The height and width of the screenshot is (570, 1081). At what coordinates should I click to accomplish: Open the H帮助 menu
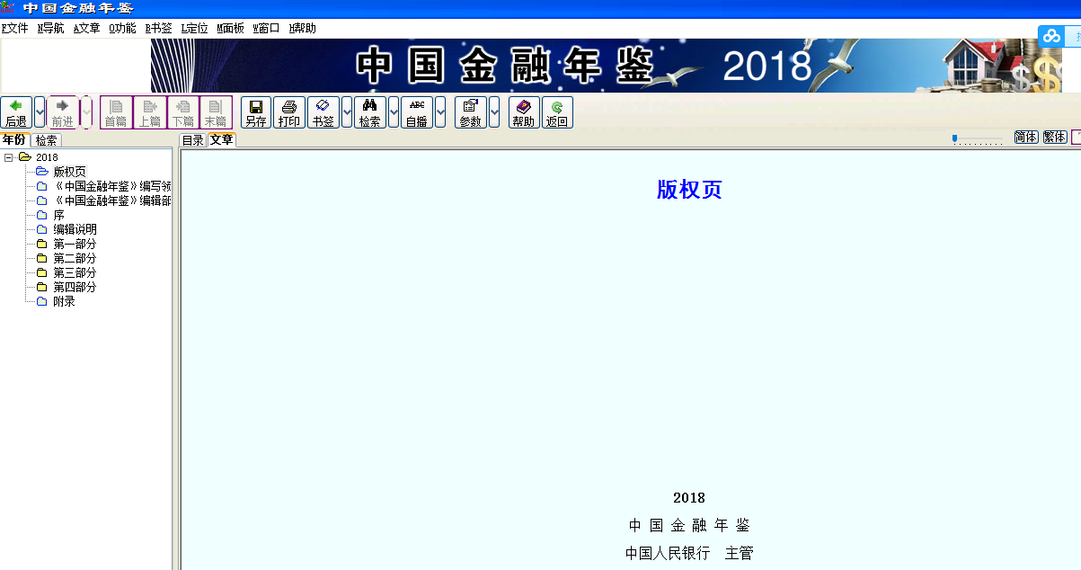click(302, 28)
